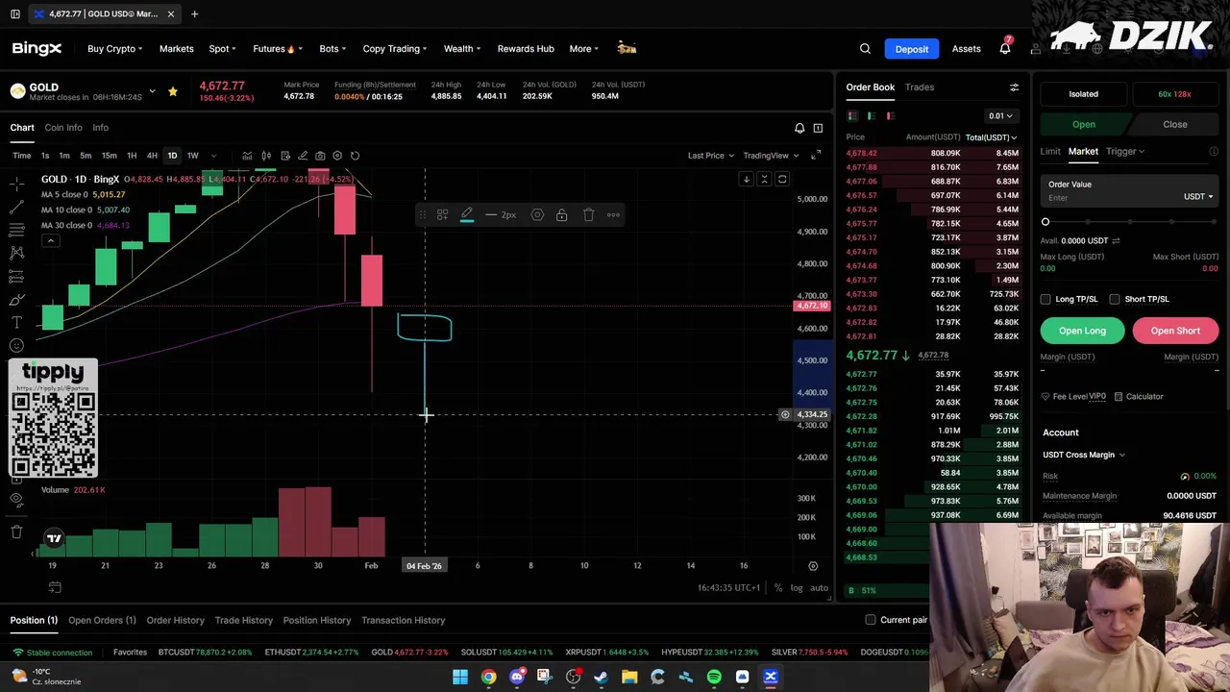The width and height of the screenshot is (1230, 692).
Task: Open the Buy Crypto dropdown menu
Action: click(114, 49)
